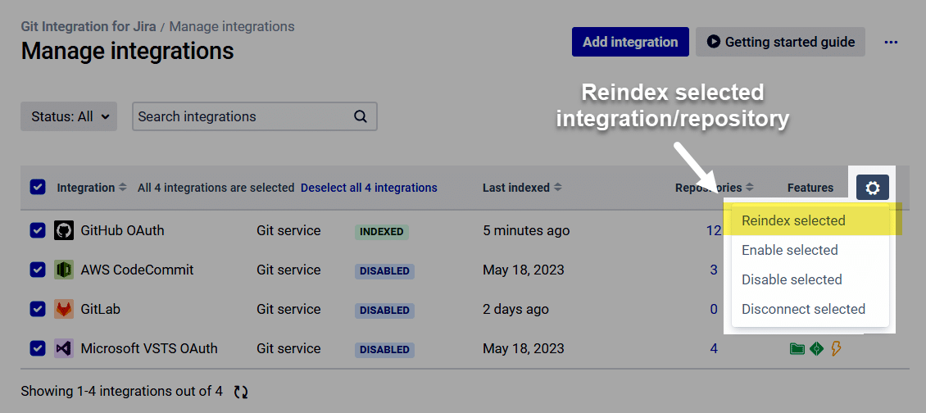Click the Microsoft VSTS logo icon
The width and height of the screenshot is (926, 413).
[x=64, y=348]
